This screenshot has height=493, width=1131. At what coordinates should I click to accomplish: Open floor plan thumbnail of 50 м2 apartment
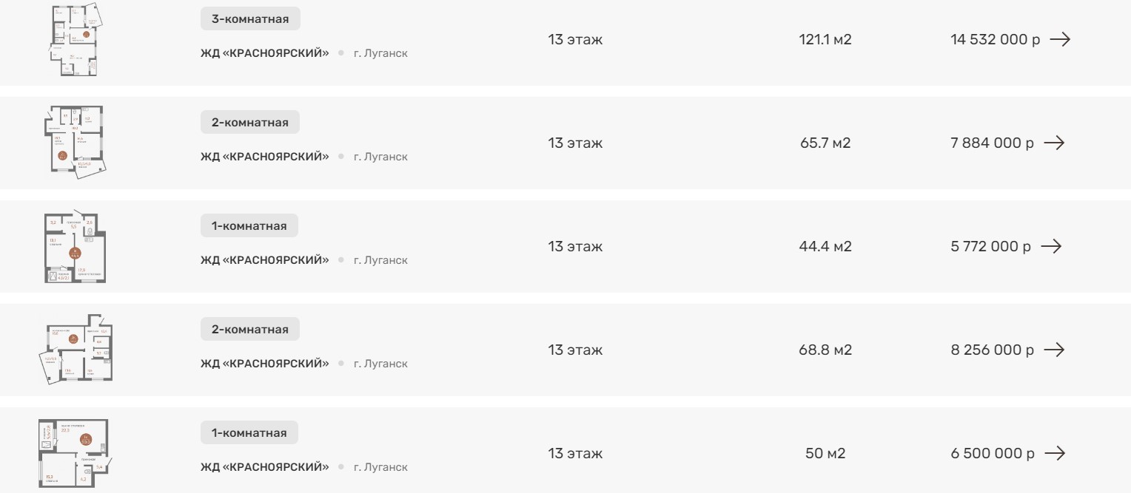click(x=74, y=454)
